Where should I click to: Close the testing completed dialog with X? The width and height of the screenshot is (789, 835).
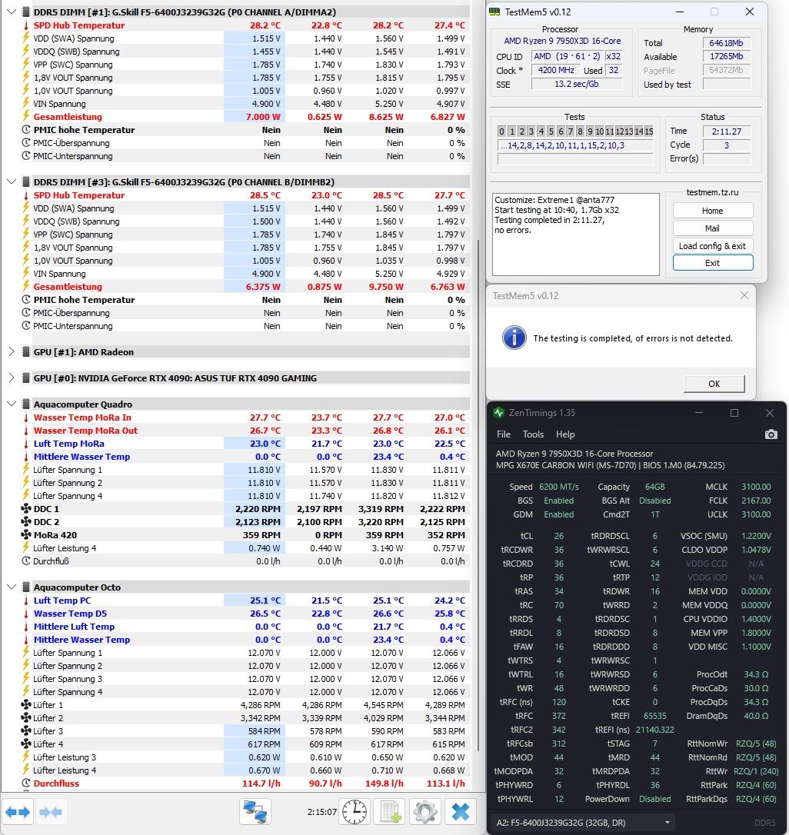click(x=744, y=295)
